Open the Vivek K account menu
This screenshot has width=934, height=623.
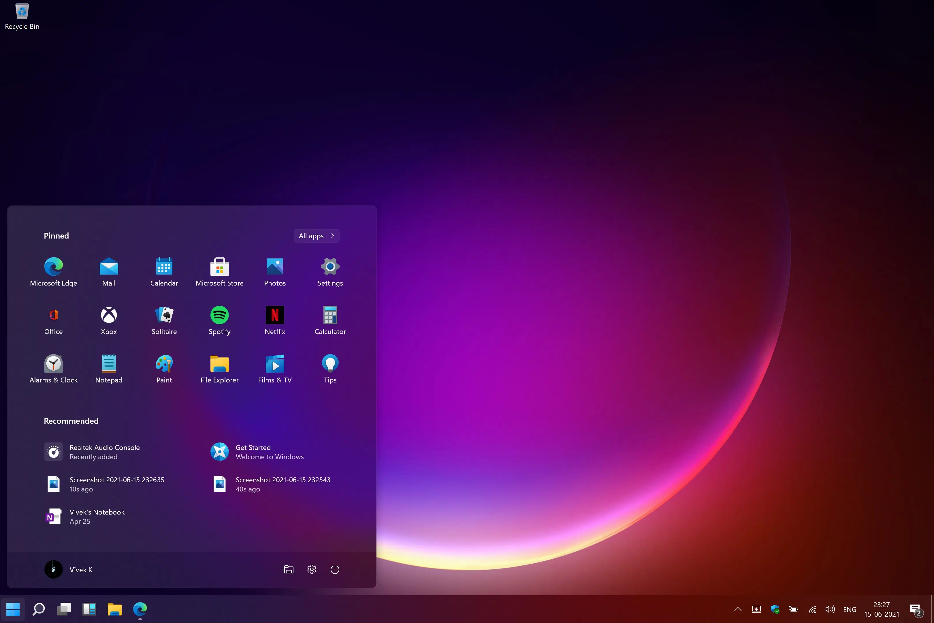(x=69, y=569)
